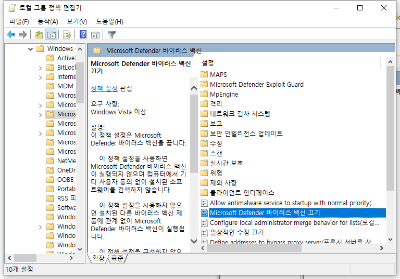Expand the Interne tree node
Screen dimensions: 400x279
pyautogui.click(x=40, y=77)
